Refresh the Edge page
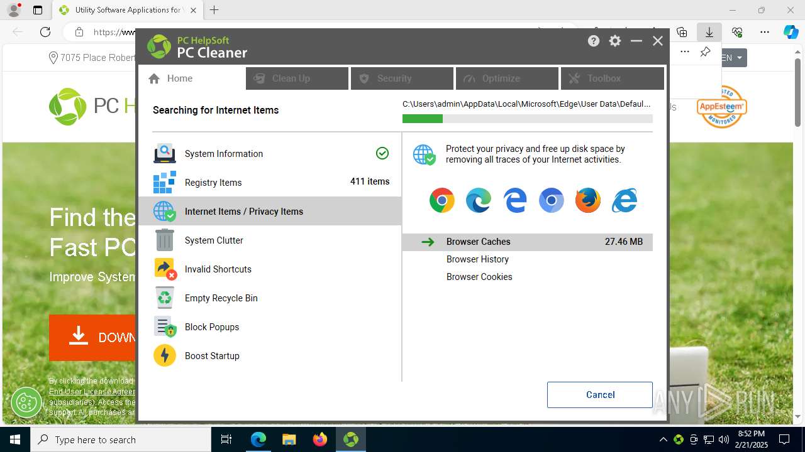 [45, 32]
